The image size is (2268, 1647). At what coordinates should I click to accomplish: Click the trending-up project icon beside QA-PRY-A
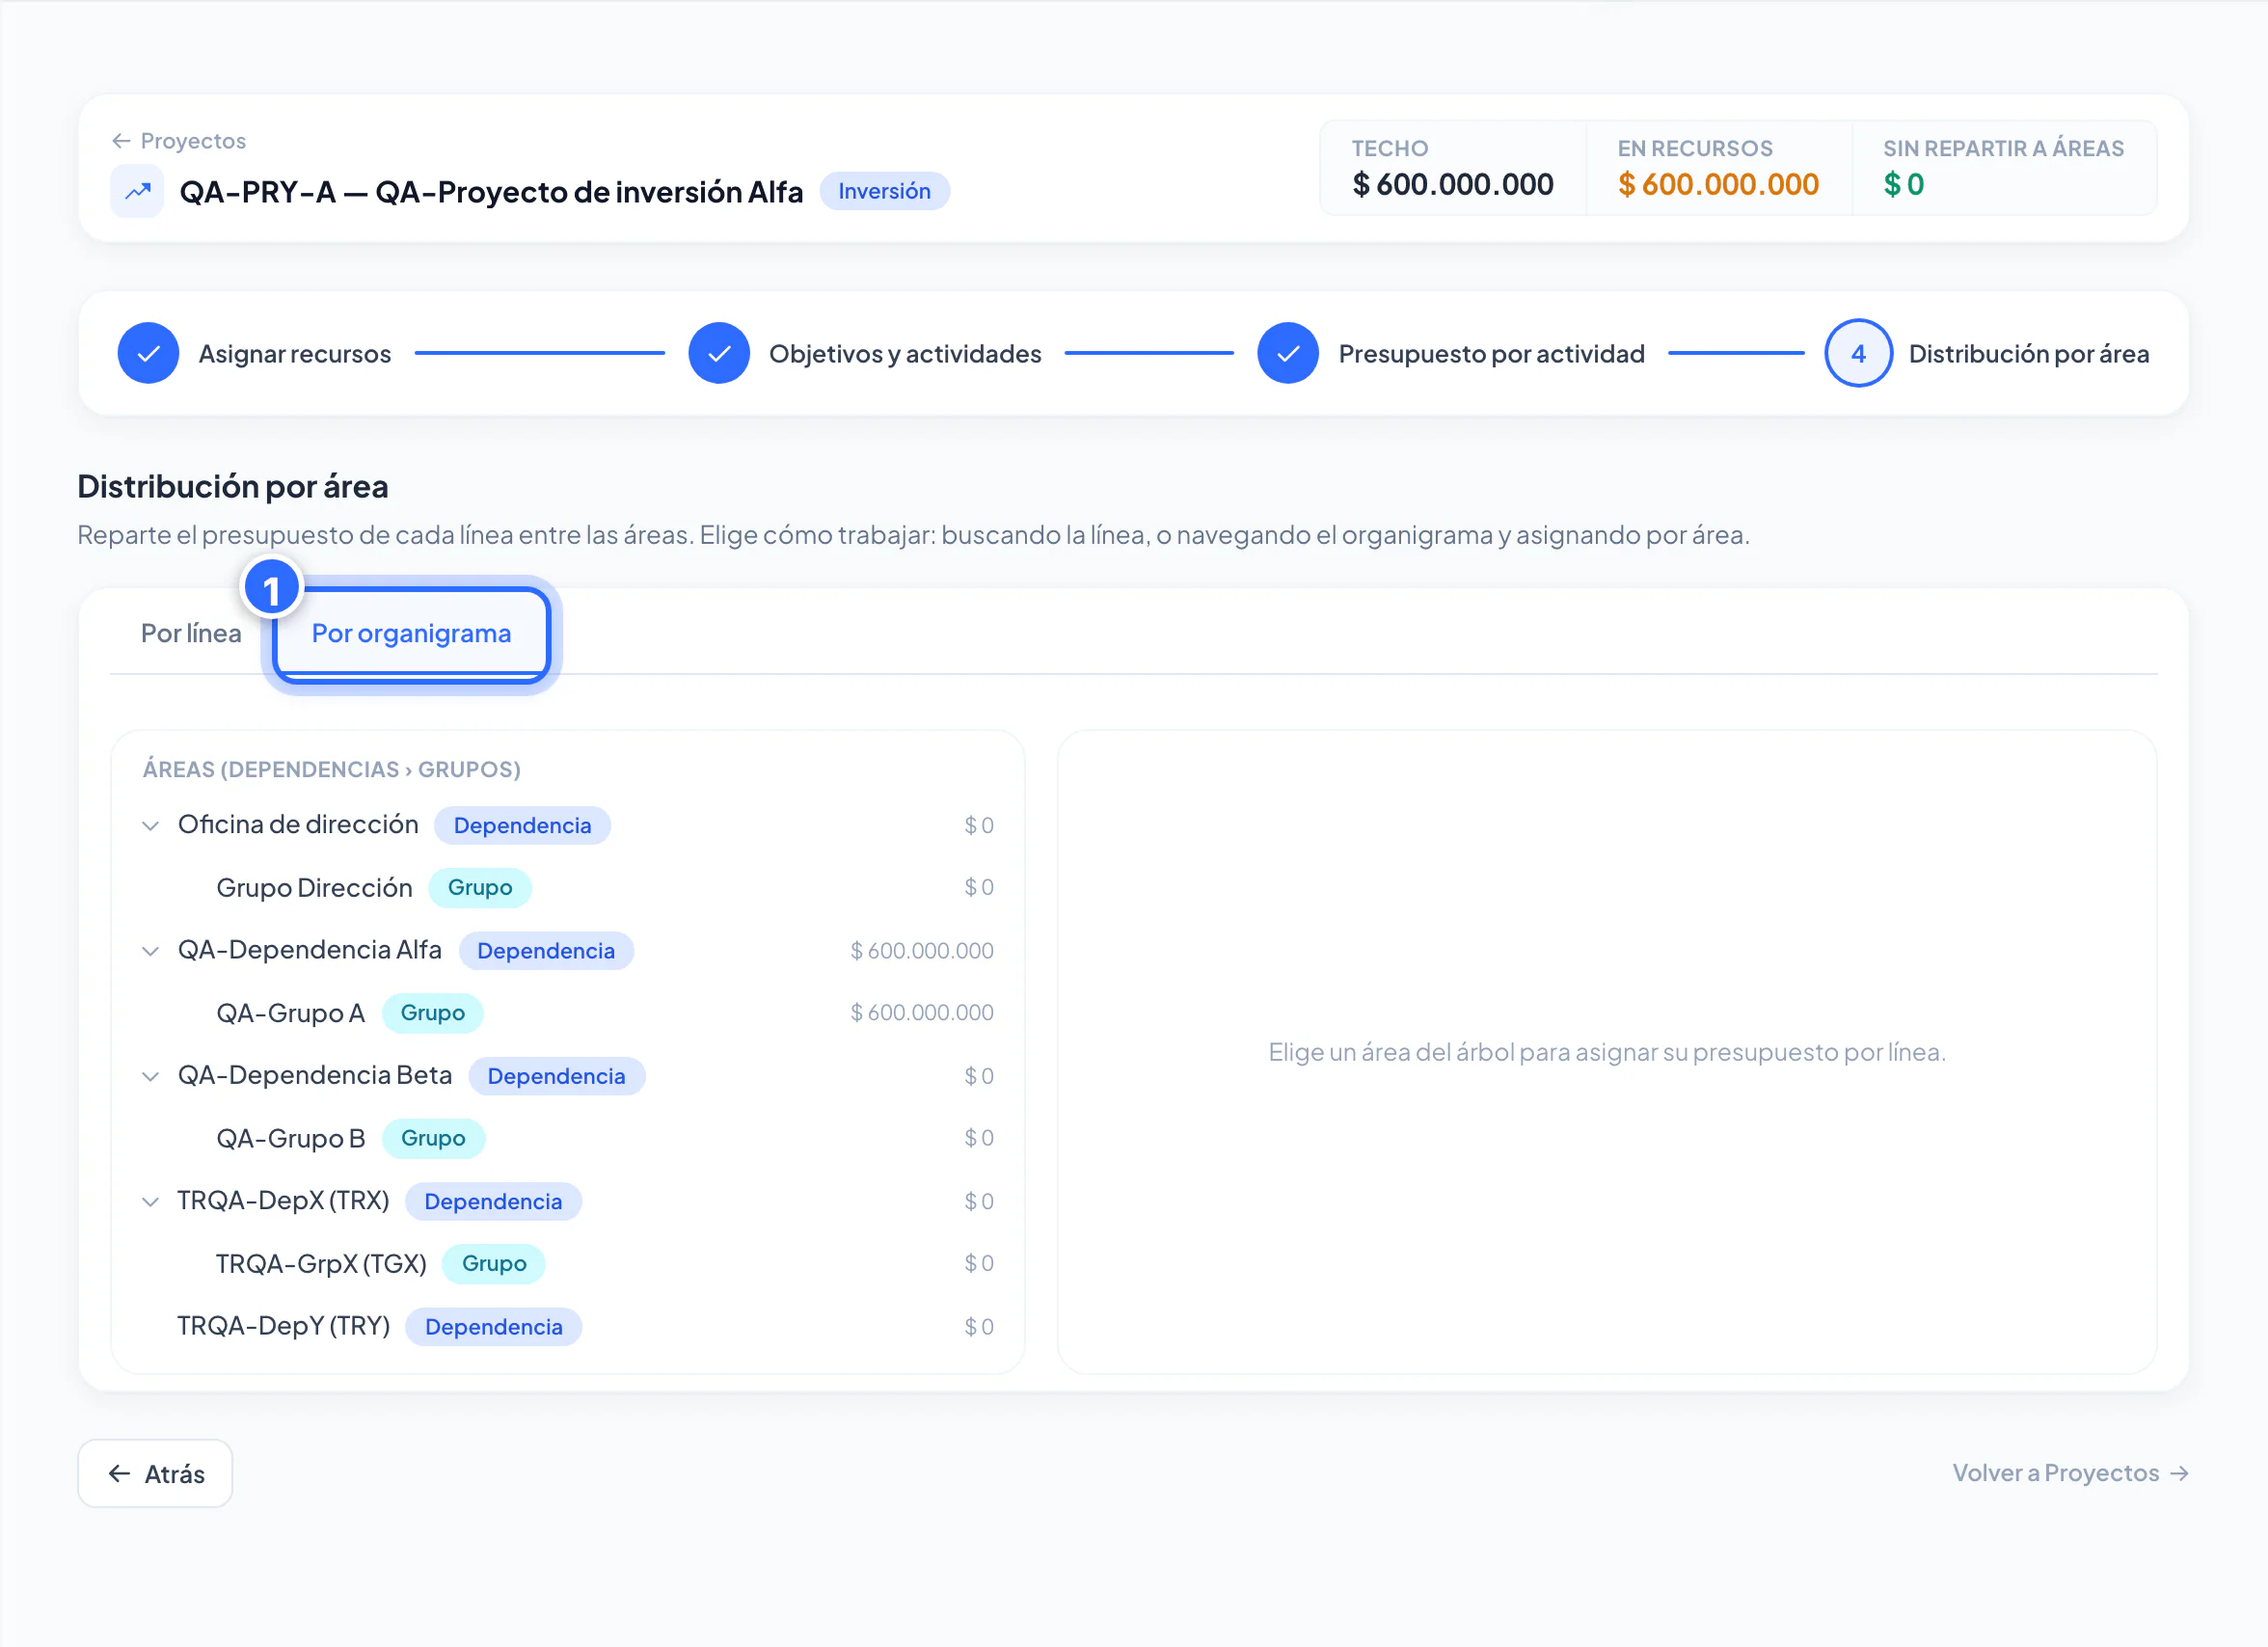tap(137, 191)
